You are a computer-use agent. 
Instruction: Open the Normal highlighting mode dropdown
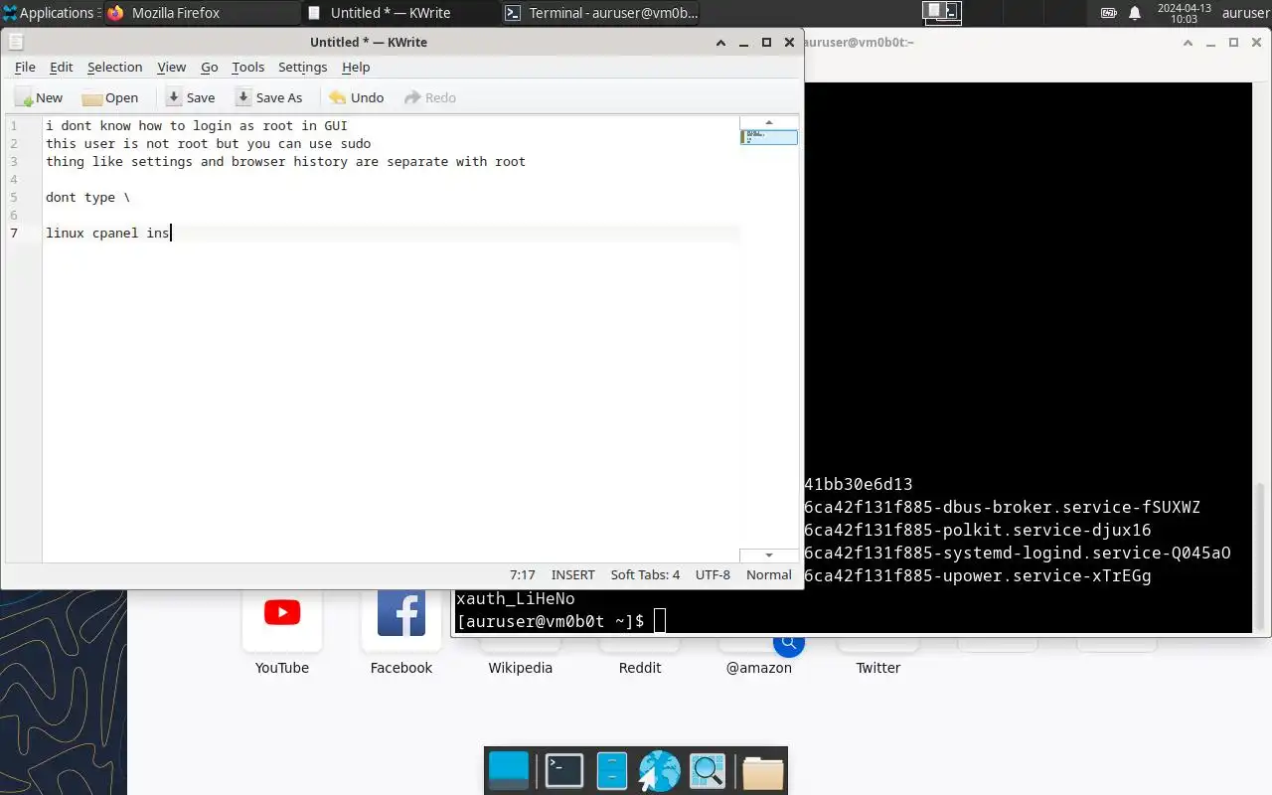(769, 574)
